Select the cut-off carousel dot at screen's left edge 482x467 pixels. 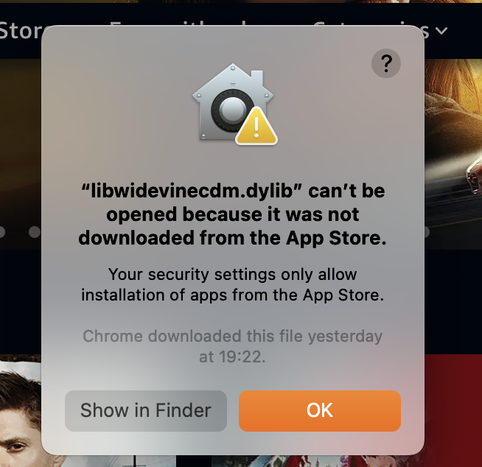coord(2,232)
